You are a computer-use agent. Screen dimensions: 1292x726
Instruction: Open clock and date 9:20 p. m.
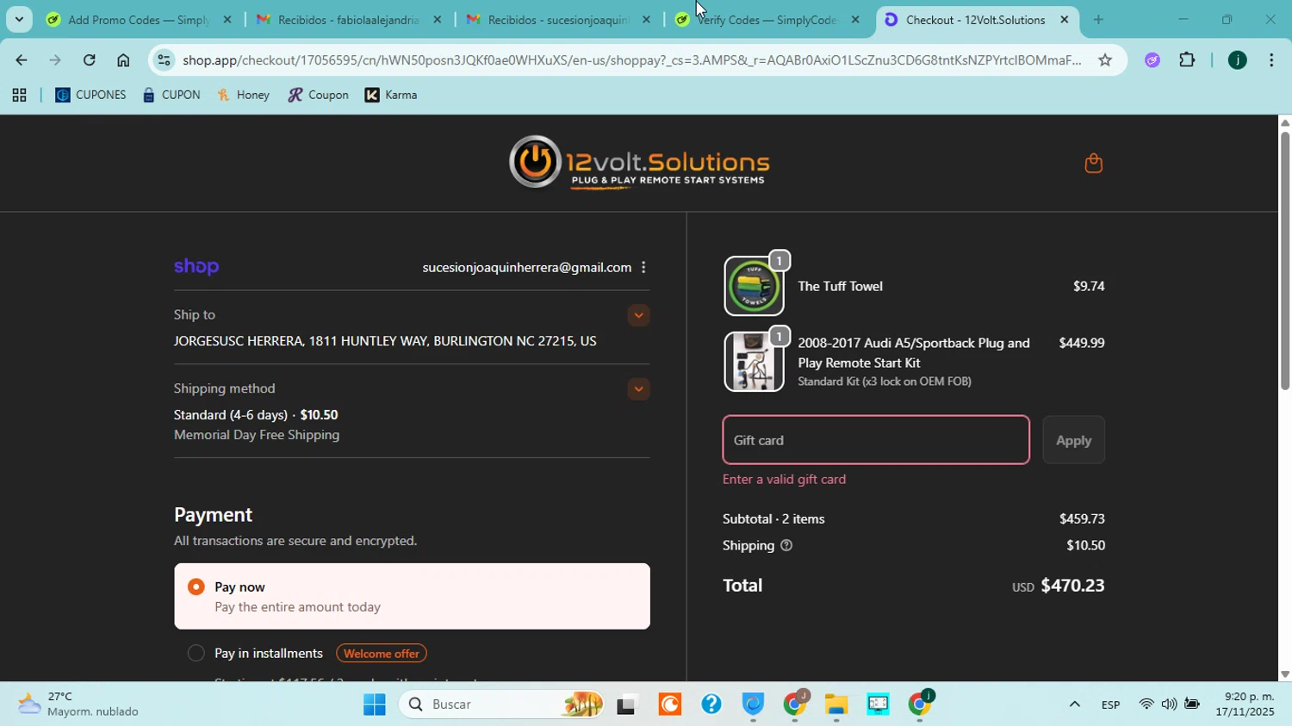1245,704
